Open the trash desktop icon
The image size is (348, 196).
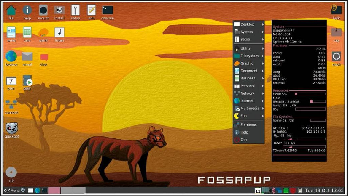click(x=336, y=56)
